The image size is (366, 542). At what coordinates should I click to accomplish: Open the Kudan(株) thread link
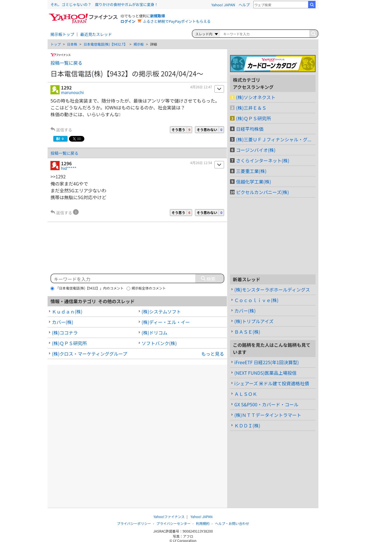(x=67, y=312)
